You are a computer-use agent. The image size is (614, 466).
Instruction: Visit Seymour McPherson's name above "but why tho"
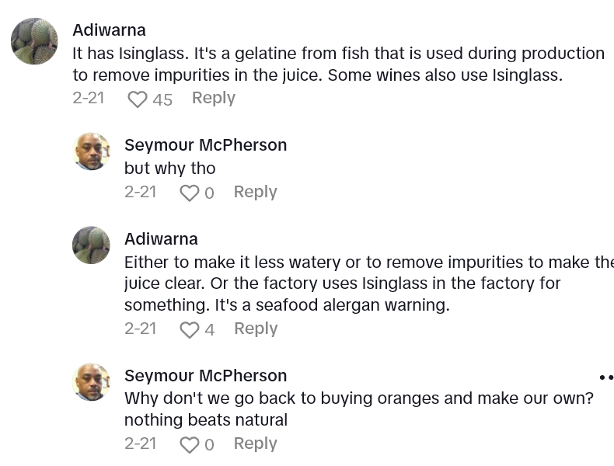(205, 145)
